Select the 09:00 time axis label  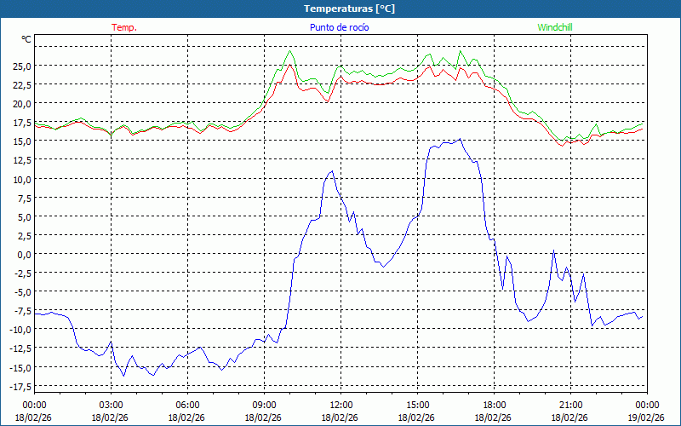tap(264, 405)
